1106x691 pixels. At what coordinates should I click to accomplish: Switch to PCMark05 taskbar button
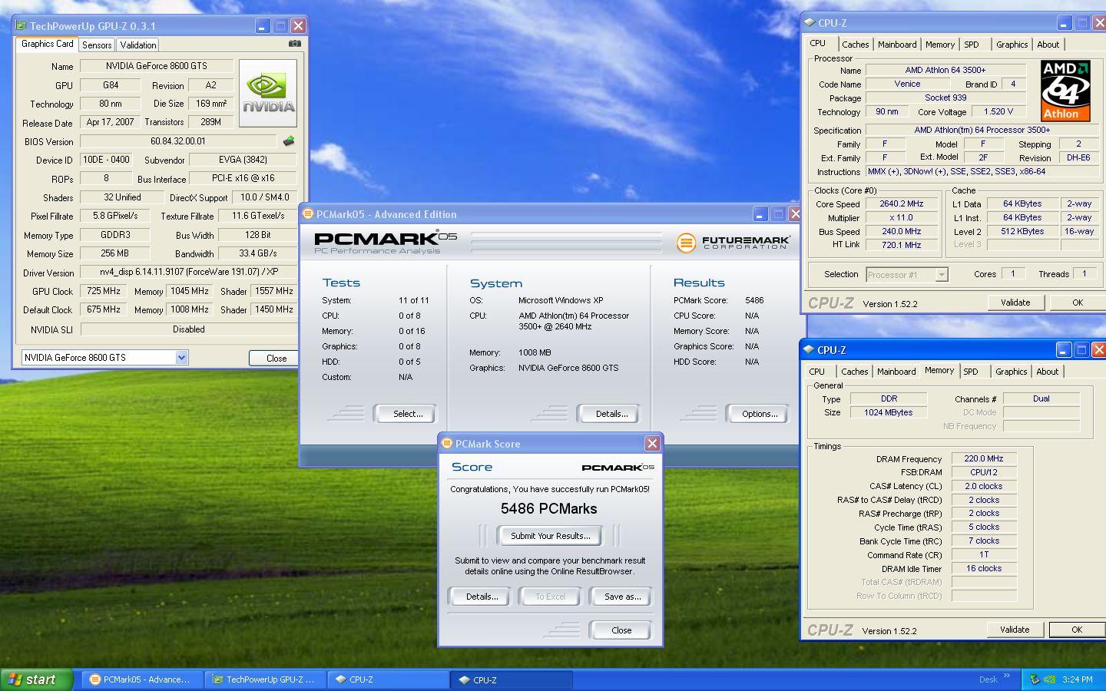[141, 679]
